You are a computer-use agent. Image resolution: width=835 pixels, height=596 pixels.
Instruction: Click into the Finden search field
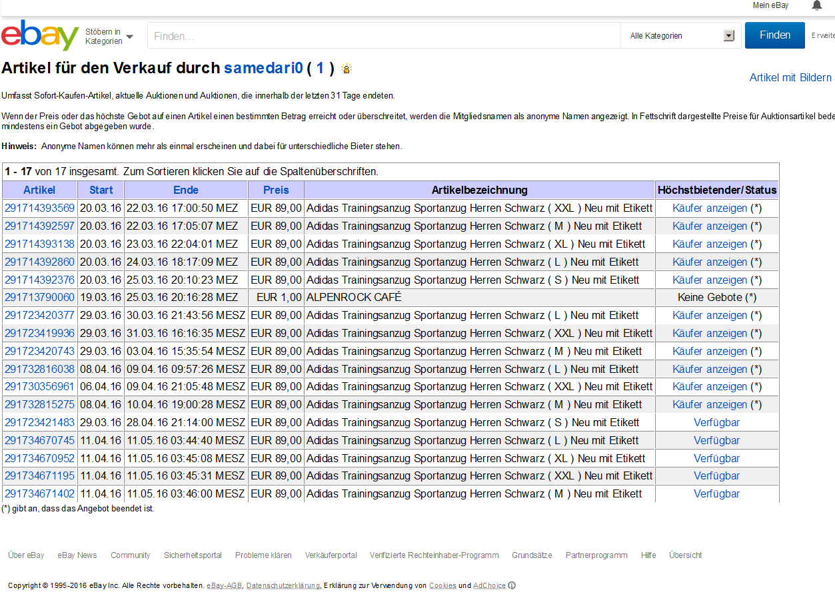point(383,36)
